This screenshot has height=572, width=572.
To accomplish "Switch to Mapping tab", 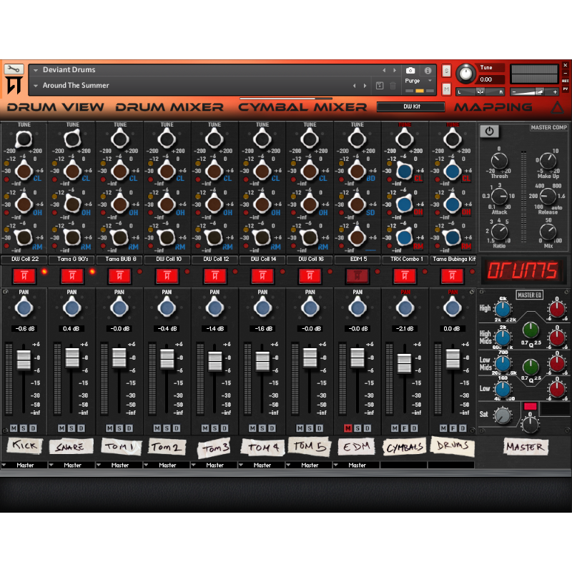I will click(x=493, y=107).
